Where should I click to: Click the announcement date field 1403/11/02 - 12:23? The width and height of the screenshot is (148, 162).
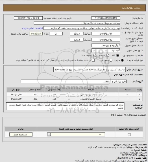pyautogui.click(x=28, y=18)
